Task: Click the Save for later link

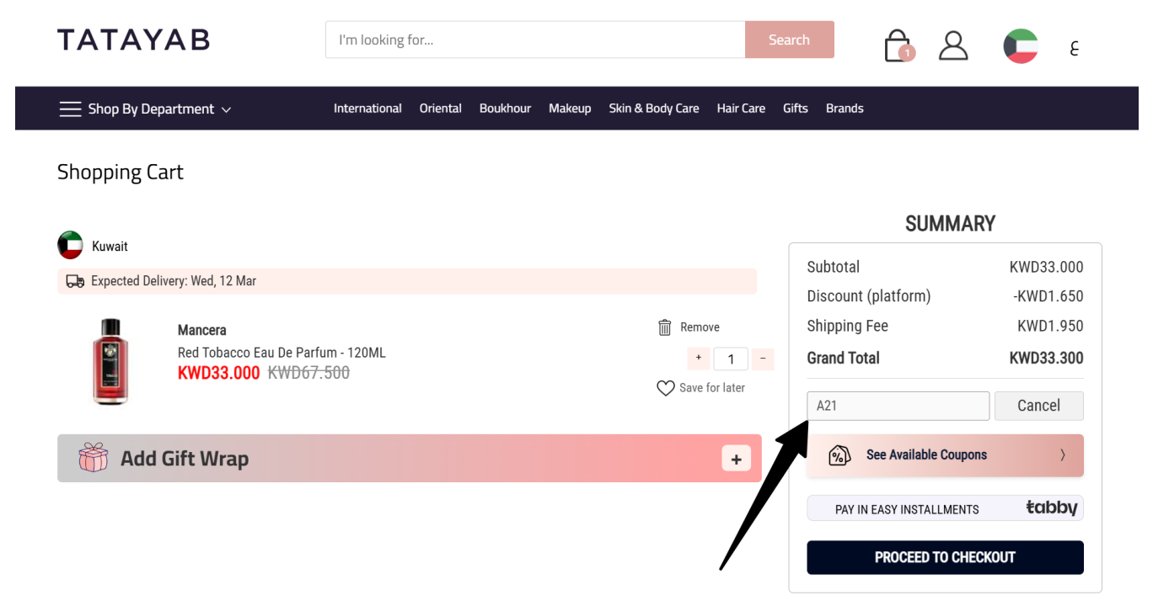Action: click(x=712, y=388)
